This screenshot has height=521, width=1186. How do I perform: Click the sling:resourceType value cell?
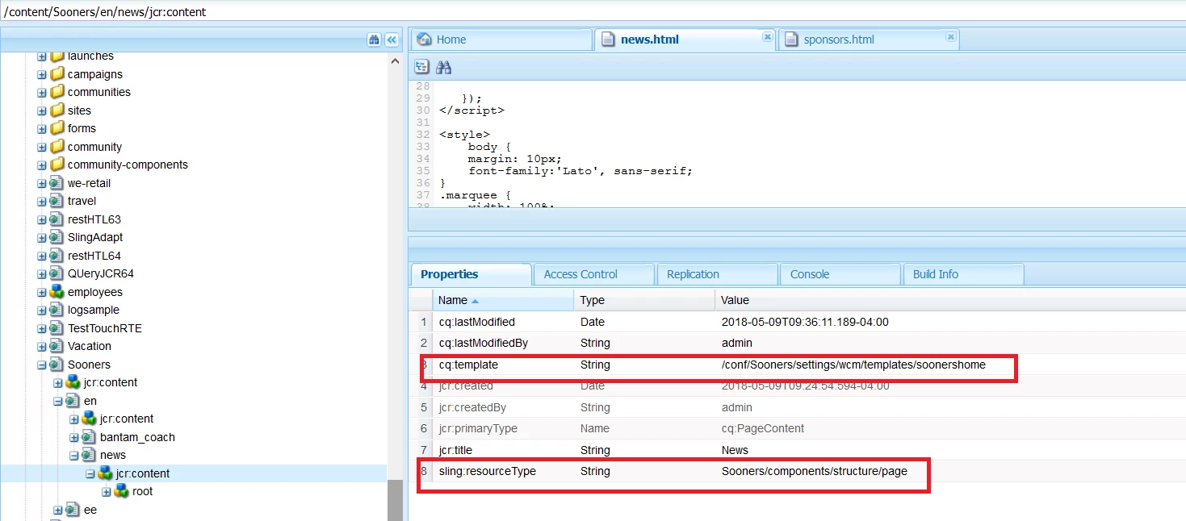pyautogui.click(x=815, y=471)
